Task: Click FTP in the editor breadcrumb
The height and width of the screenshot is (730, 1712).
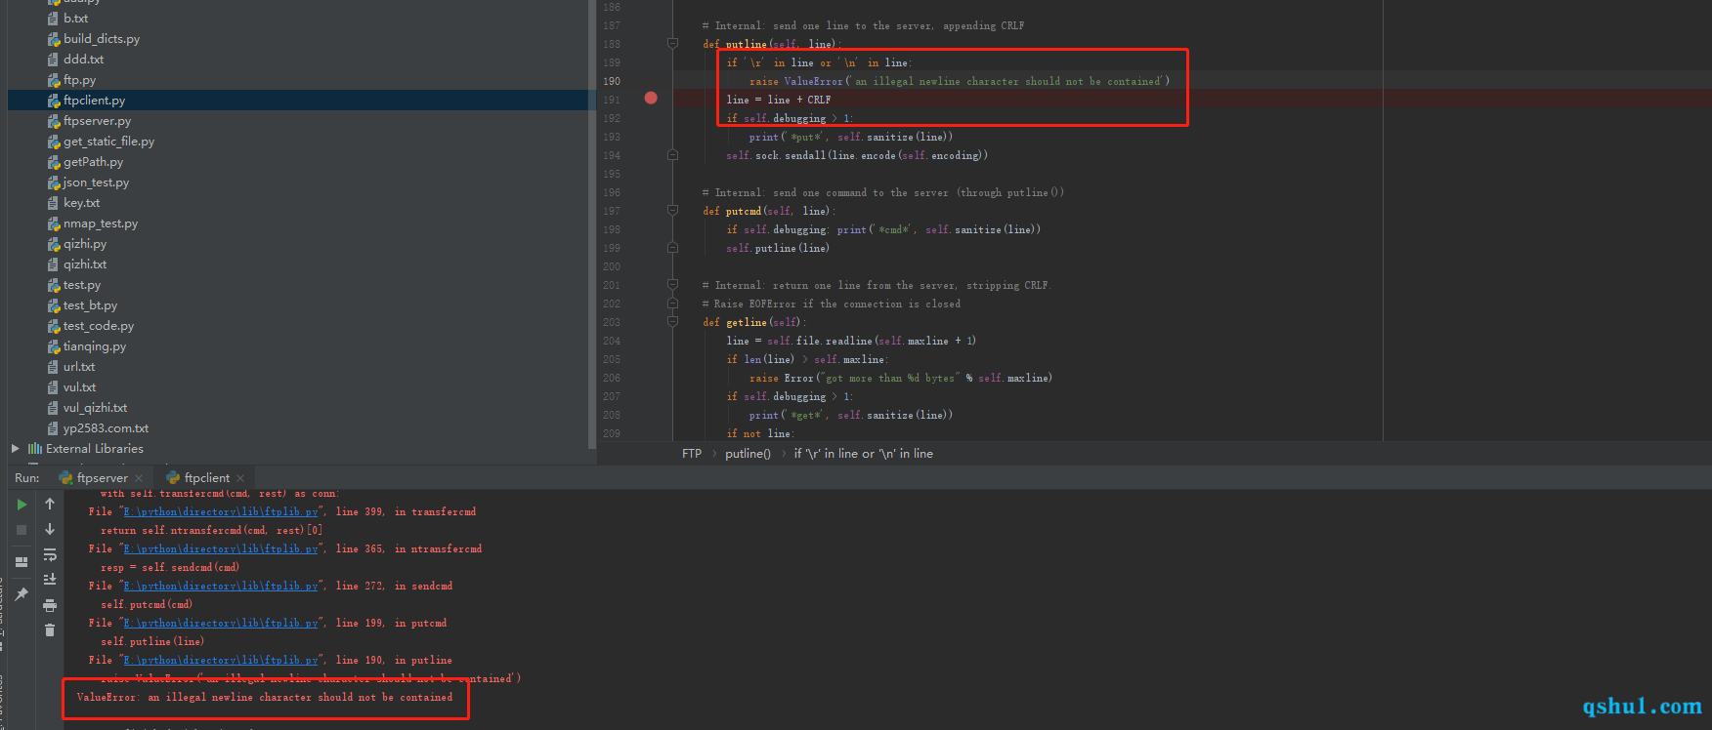Action: point(692,454)
